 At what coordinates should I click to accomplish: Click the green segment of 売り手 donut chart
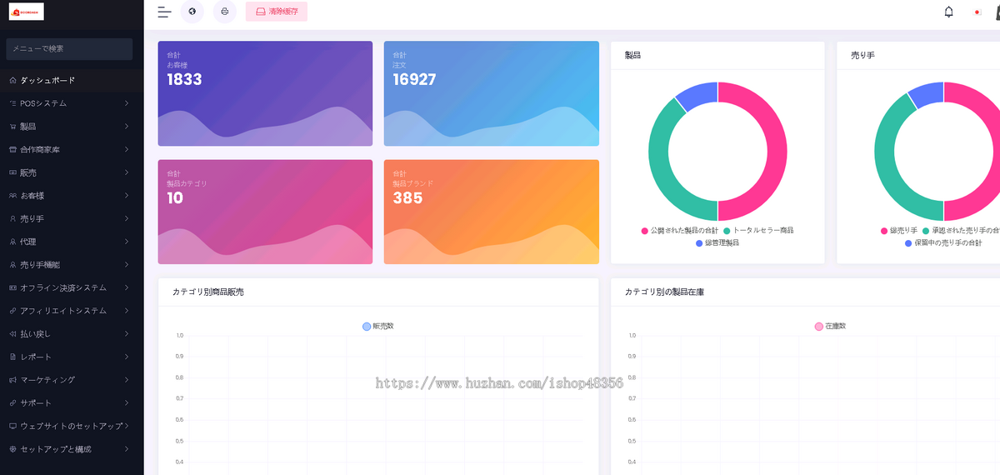tap(884, 158)
